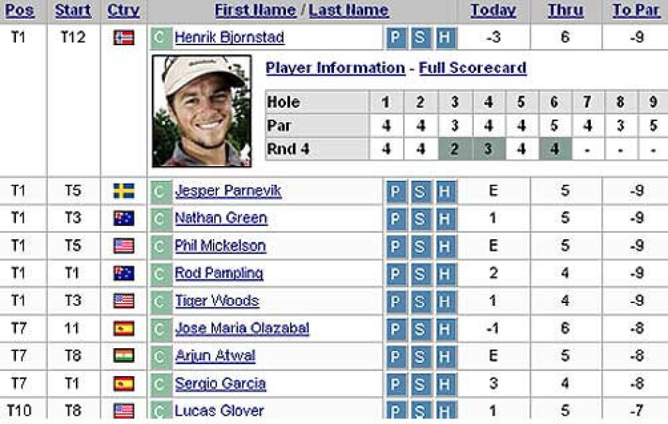
Task: Click the P icon for Henrik Bjornstad
Action: tap(395, 38)
